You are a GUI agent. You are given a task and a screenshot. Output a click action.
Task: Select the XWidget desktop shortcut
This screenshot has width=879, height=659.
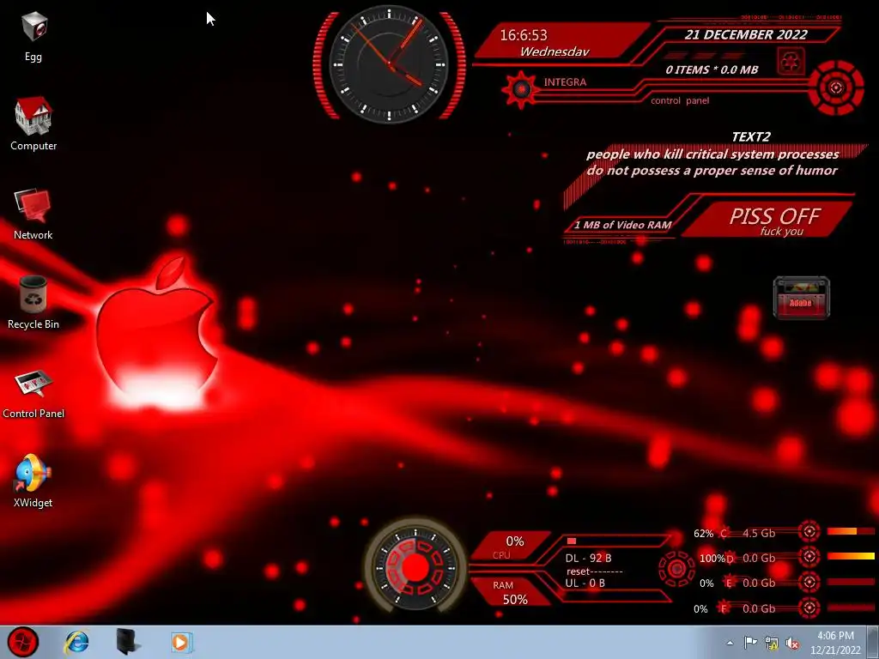coord(33,481)
